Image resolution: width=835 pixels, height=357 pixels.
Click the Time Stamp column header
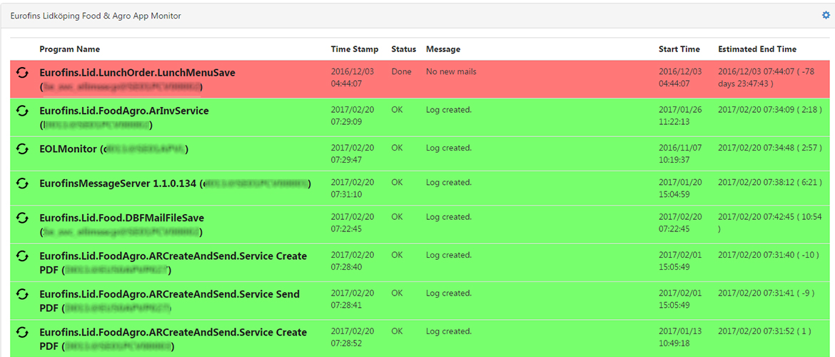click(x=355, y=49)
